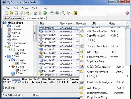Click the group tree scrollbar up arrow
Image resolution: width=131 pixels, height=99 pixels.
click(35, 23)
